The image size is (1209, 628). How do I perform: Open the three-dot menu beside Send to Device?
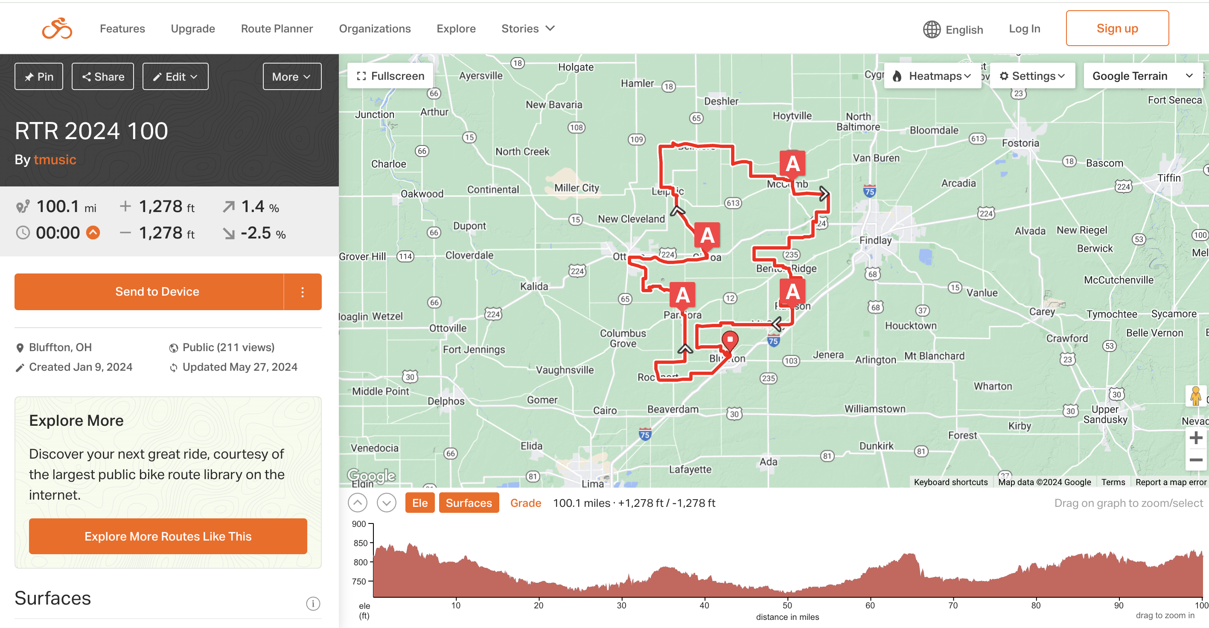[x=303, y=291]
